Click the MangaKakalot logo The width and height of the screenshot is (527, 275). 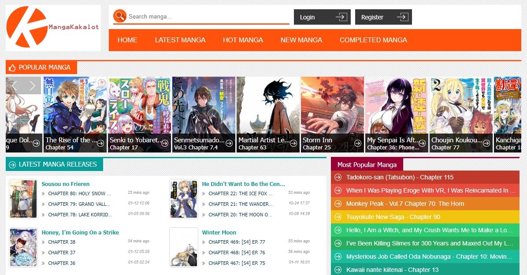[53, 28]
